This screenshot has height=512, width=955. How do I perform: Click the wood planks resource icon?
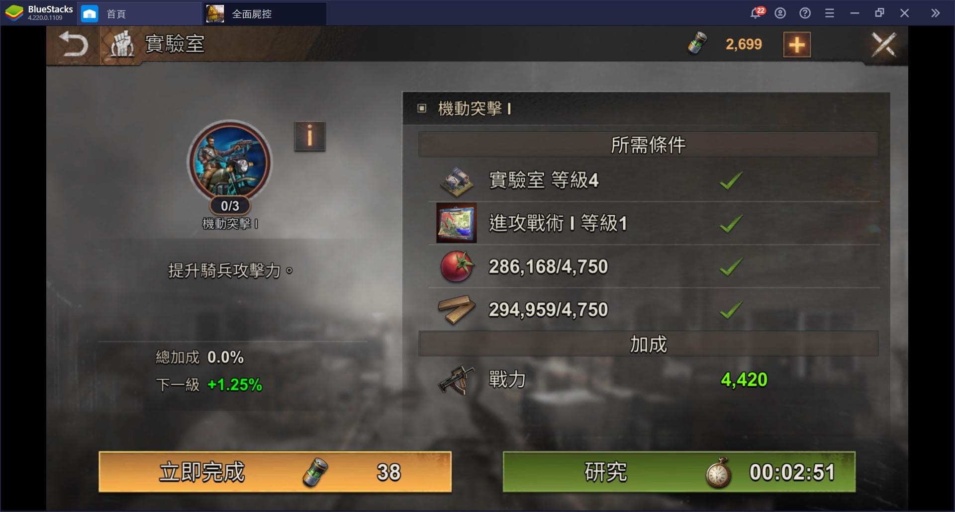point(457,310)
